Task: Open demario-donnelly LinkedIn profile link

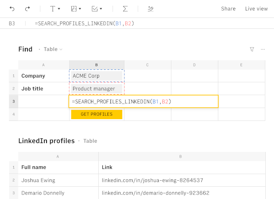Action: point(155,193)
